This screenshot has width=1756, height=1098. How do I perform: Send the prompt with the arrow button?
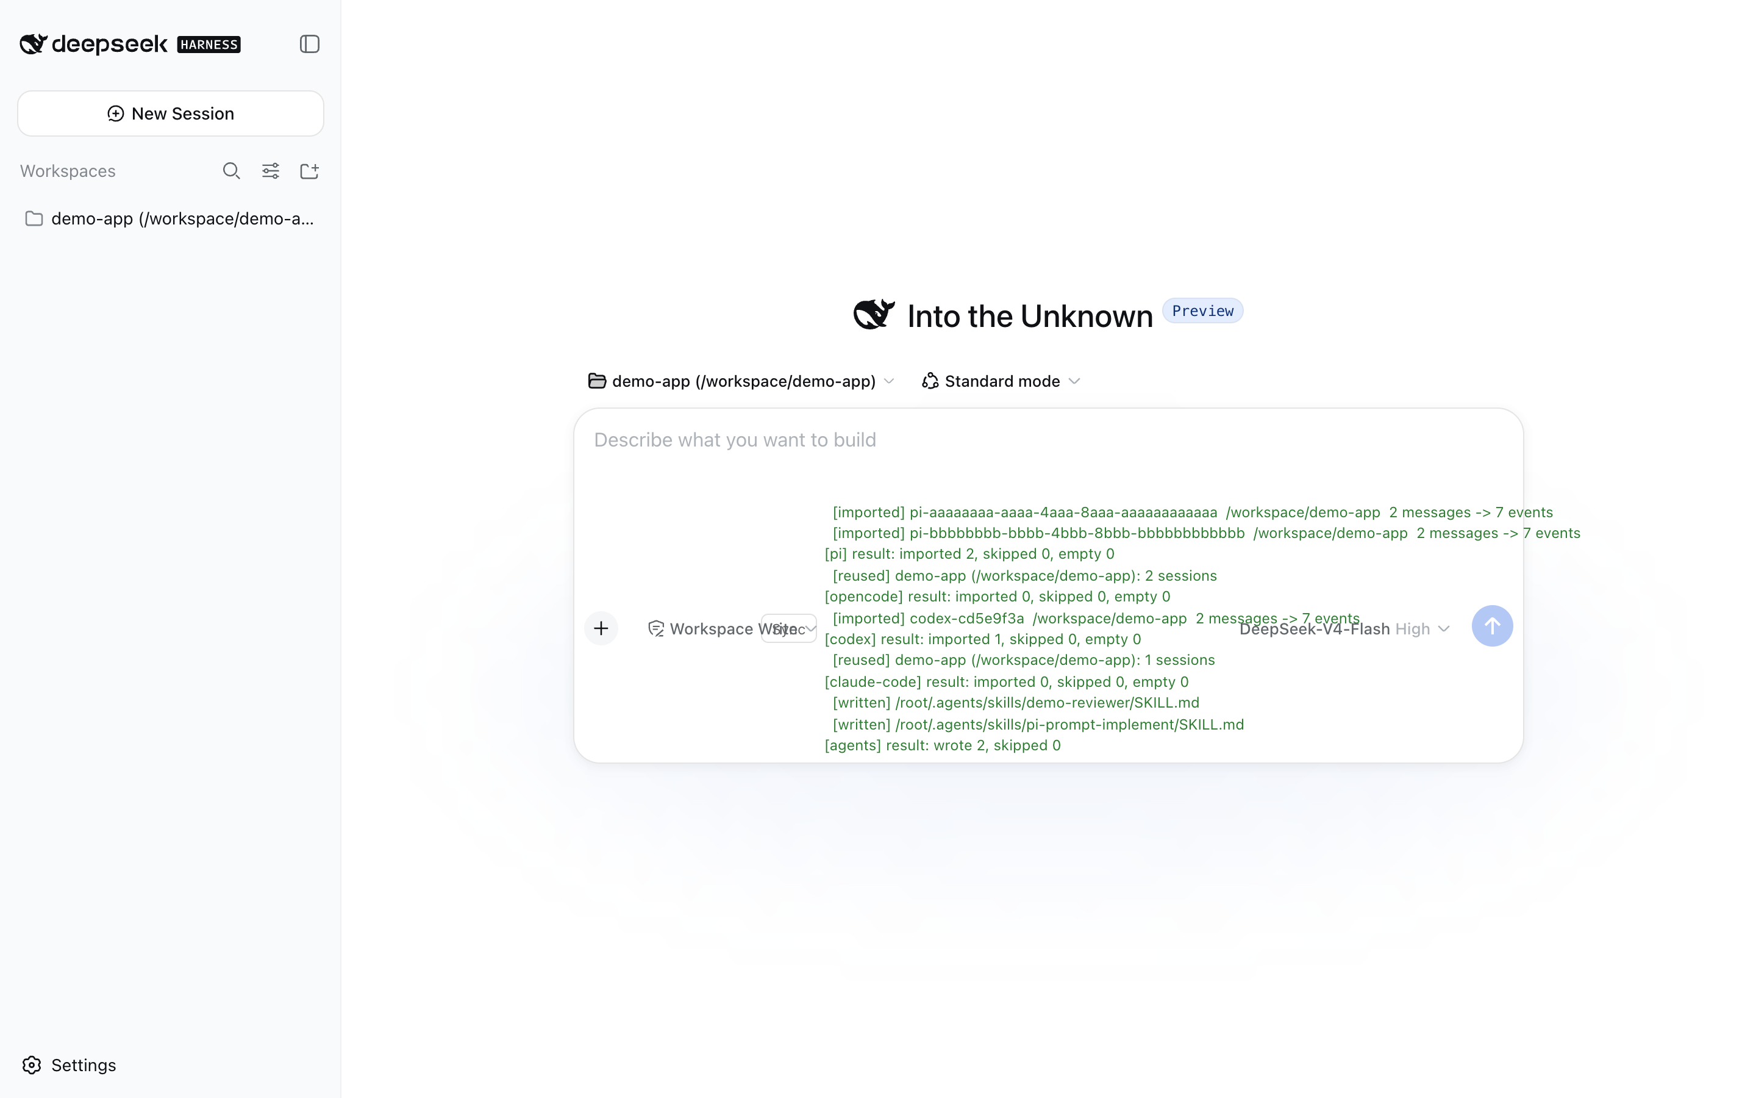click(1492, 626)
